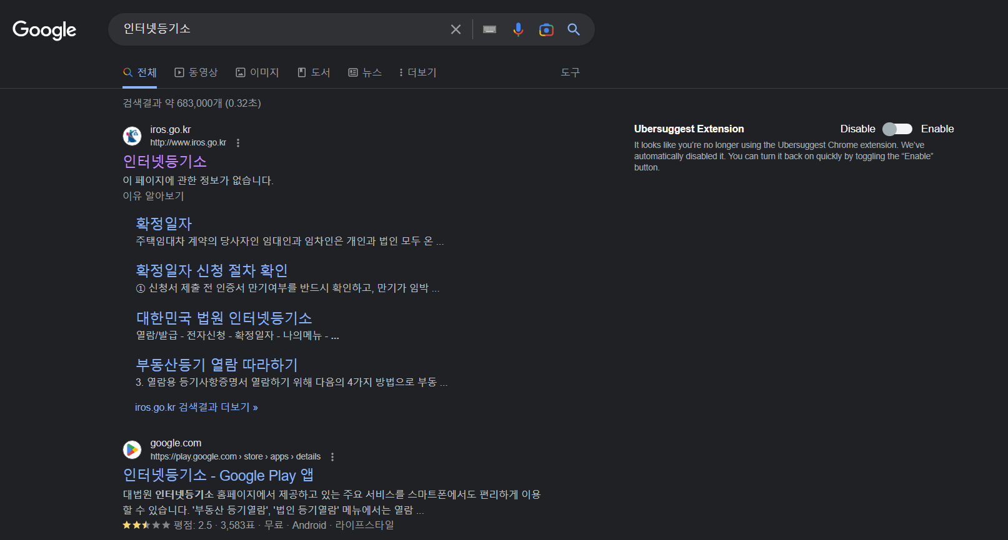This screenshot has width=1008, height=540.
Task: Open three-dot menu for Google Play result
Action: click(x=332, y=457)
